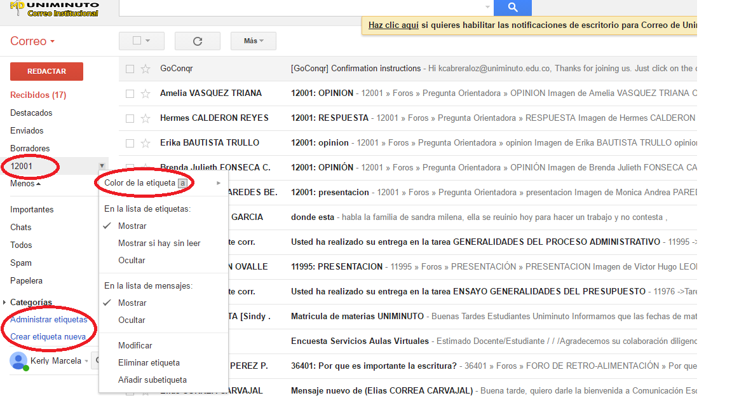This screenshot has height=412, width=732.
Task: Open Enviados folder
Action: coord(27,131)
